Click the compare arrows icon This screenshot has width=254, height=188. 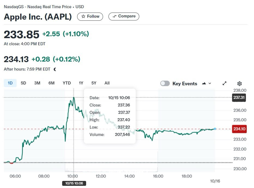114,16
